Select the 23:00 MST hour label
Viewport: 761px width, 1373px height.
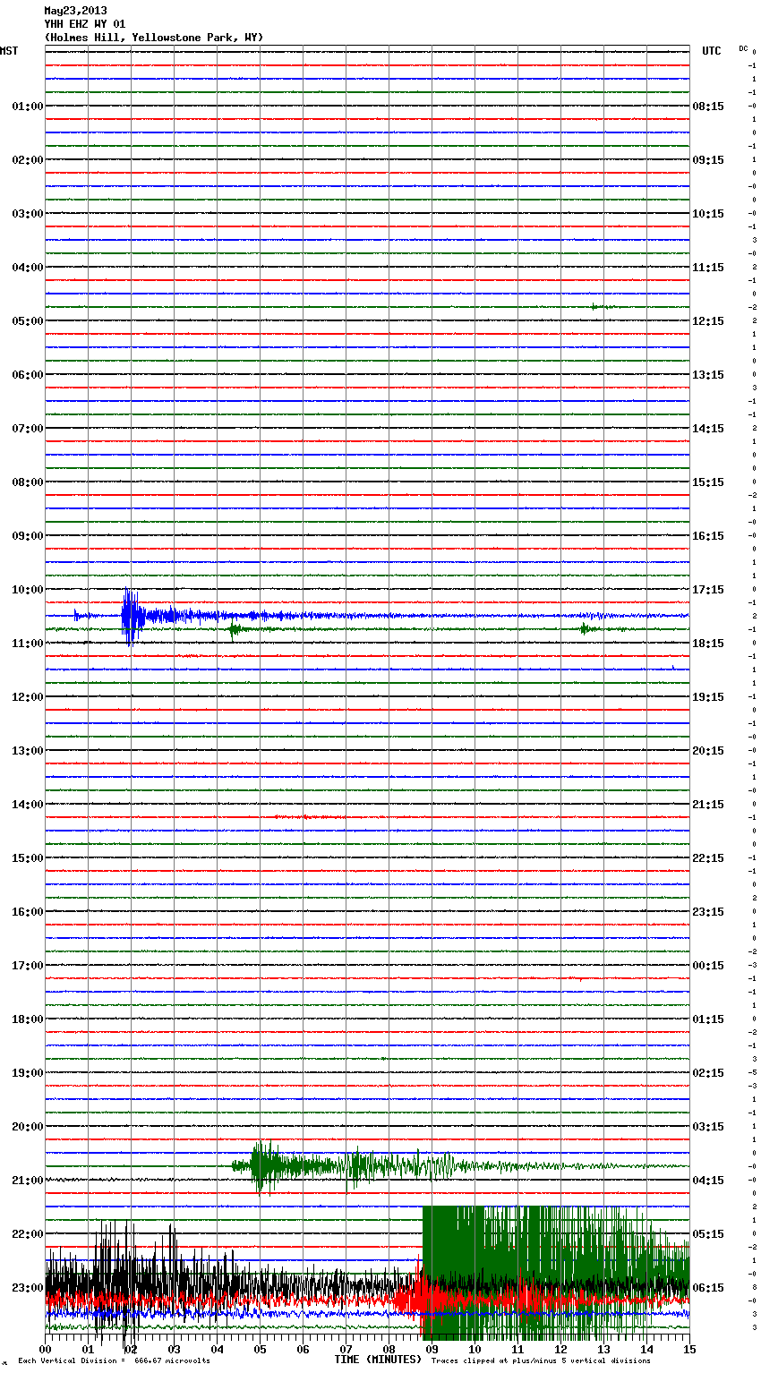coord(28,1288)
